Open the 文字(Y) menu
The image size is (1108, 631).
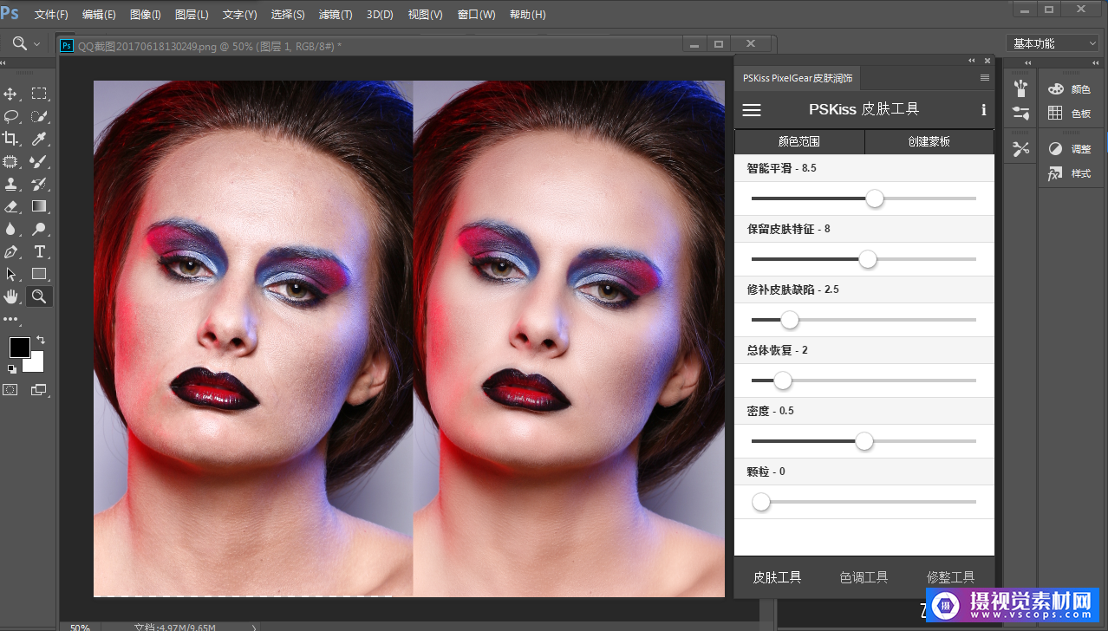coord(239,15)
